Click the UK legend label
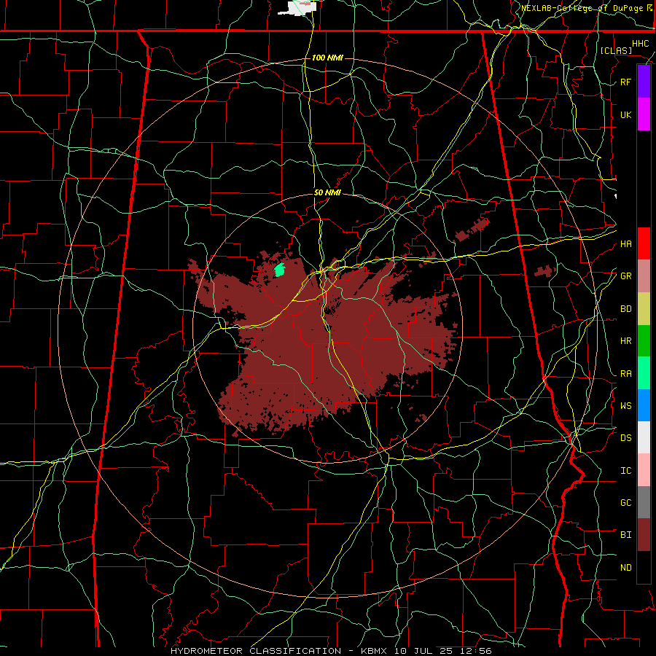 pos(625,114)
